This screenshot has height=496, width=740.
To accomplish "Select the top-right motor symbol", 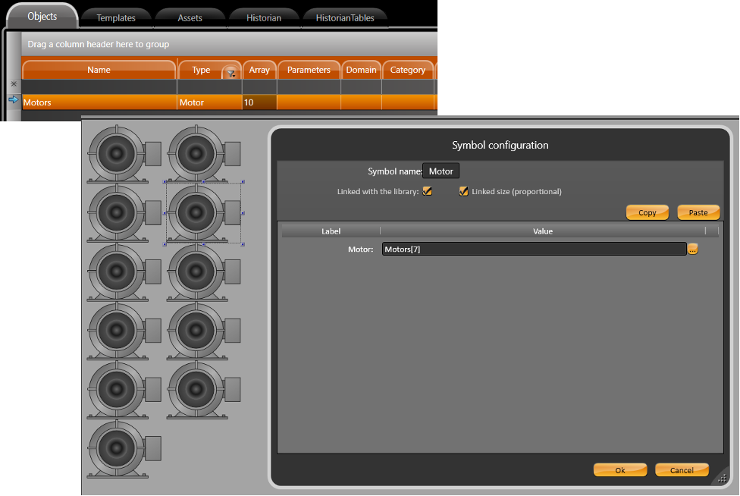I will pyautogui.click(x=203, y=154).
